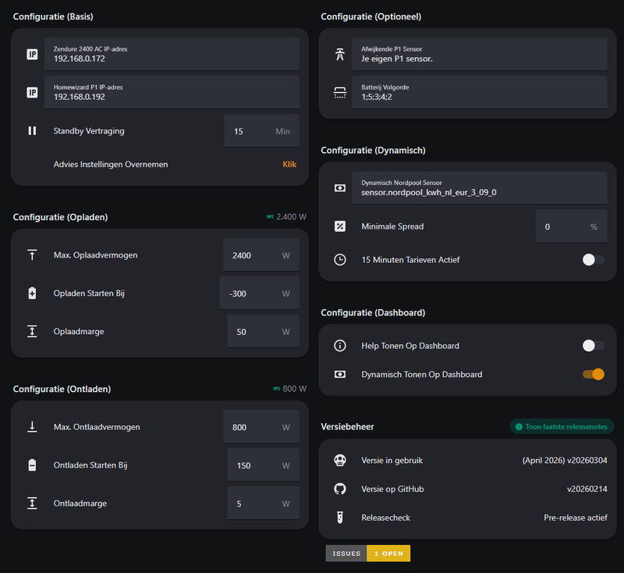Click the battery icon next to Opladen Starten Bij
This screenshot has height=573, width=624.
pyautogui.click(x=32, y=294)
